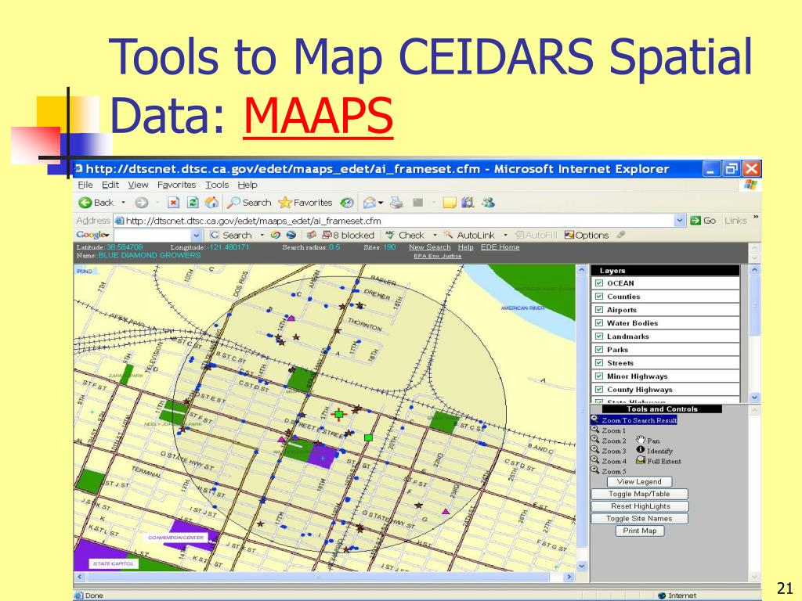
Task: Click the Search magnifier toolbar button
Action: (249, 203)
